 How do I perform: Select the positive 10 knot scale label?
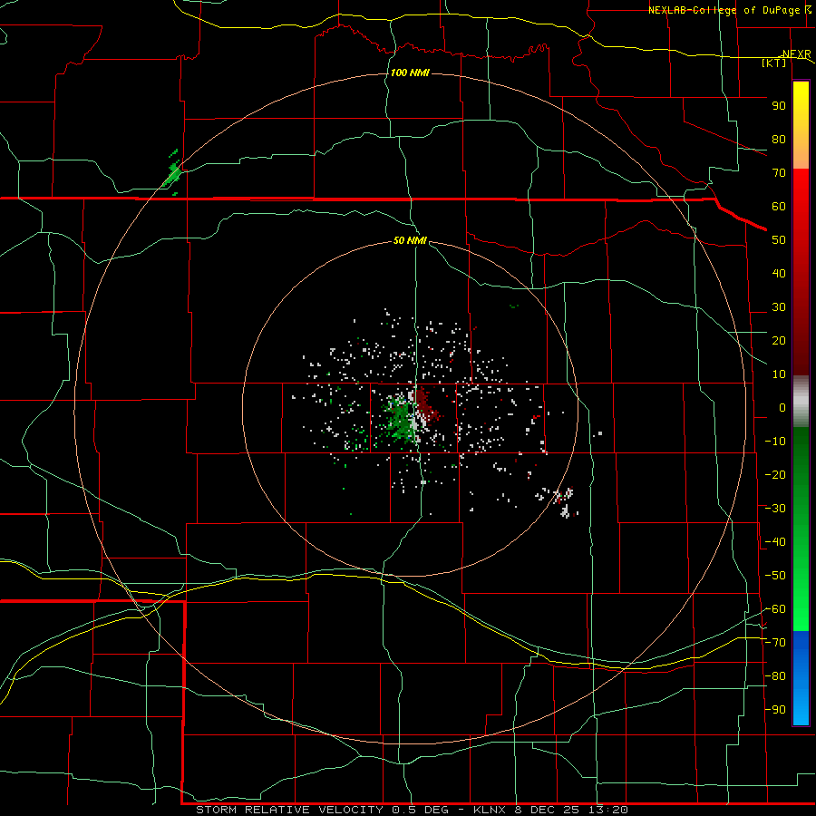(779, 374)
